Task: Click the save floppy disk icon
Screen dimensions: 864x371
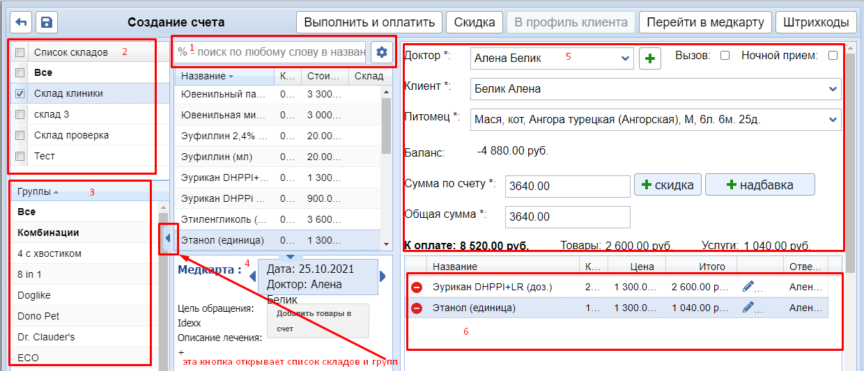Action: [46, 22]
